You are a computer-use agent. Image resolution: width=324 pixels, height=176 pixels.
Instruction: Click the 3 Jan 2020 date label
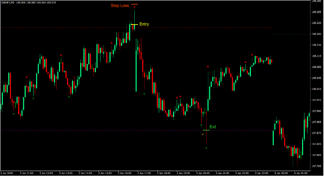pyautogui.click(x=8, y=173)
